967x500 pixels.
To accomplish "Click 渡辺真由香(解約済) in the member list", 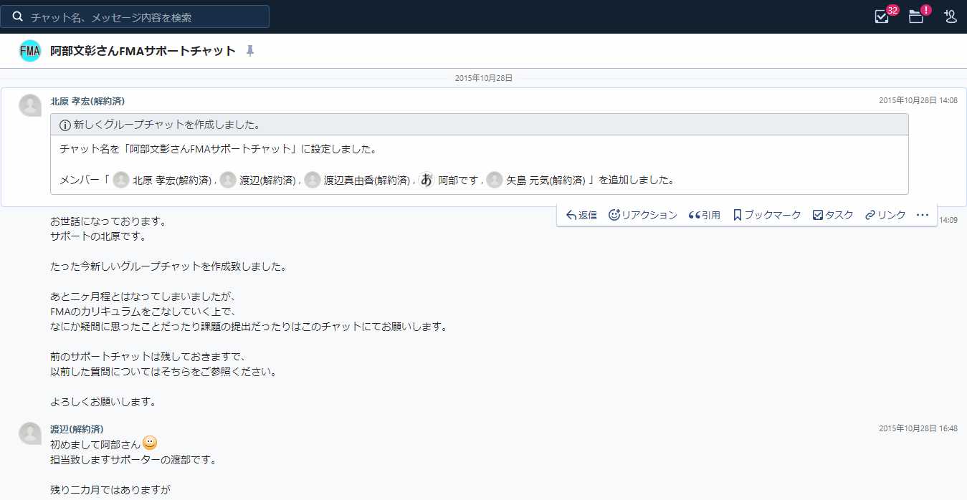I will tap(366, 180).
